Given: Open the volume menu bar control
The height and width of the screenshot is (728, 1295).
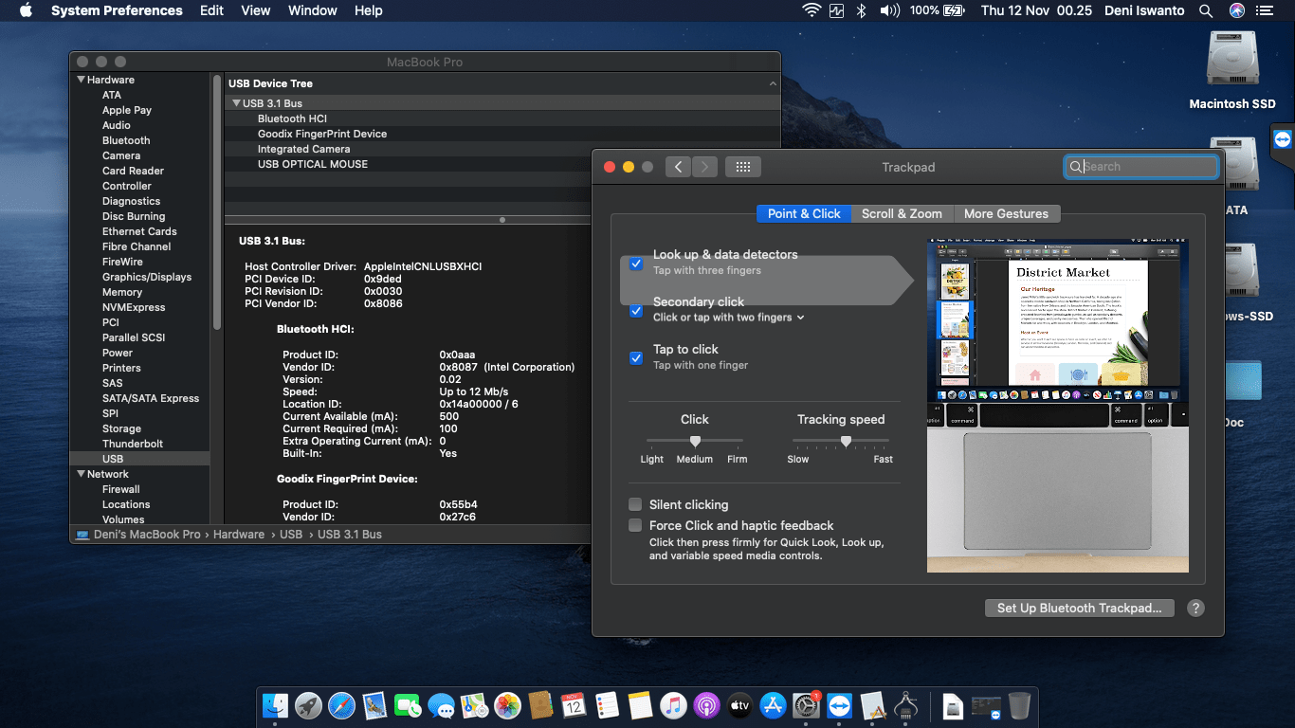Looking at the screenshot, I should (x=889, y=10).
